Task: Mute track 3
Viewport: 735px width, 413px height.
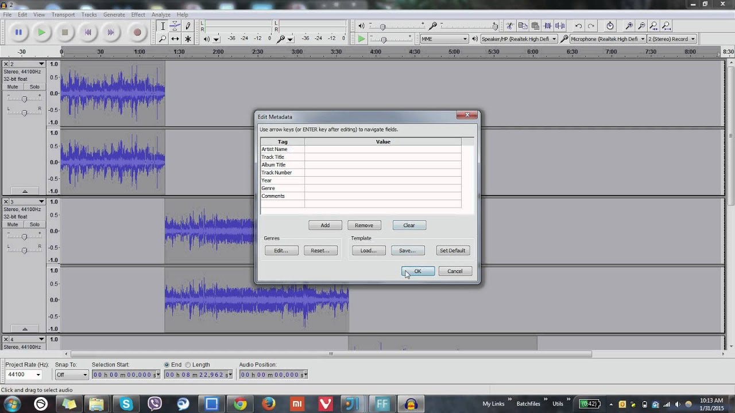Action: [x=13, y=224]
